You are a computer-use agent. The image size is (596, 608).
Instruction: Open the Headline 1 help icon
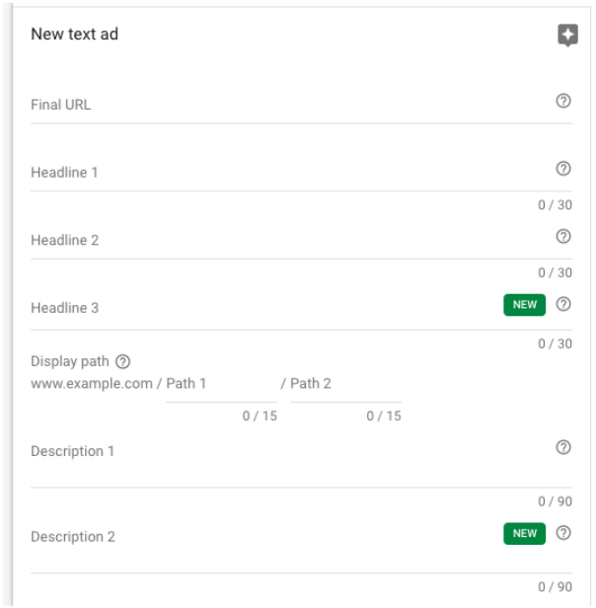pyautogui.click(x=563, y=169)
